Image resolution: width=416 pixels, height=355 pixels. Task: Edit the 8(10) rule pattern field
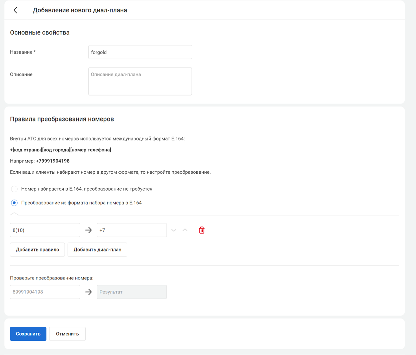coord(45,230)
